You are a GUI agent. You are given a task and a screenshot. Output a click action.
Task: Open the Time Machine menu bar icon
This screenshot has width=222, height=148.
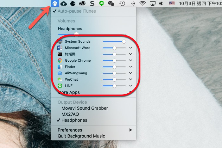(x=122, y=3)
